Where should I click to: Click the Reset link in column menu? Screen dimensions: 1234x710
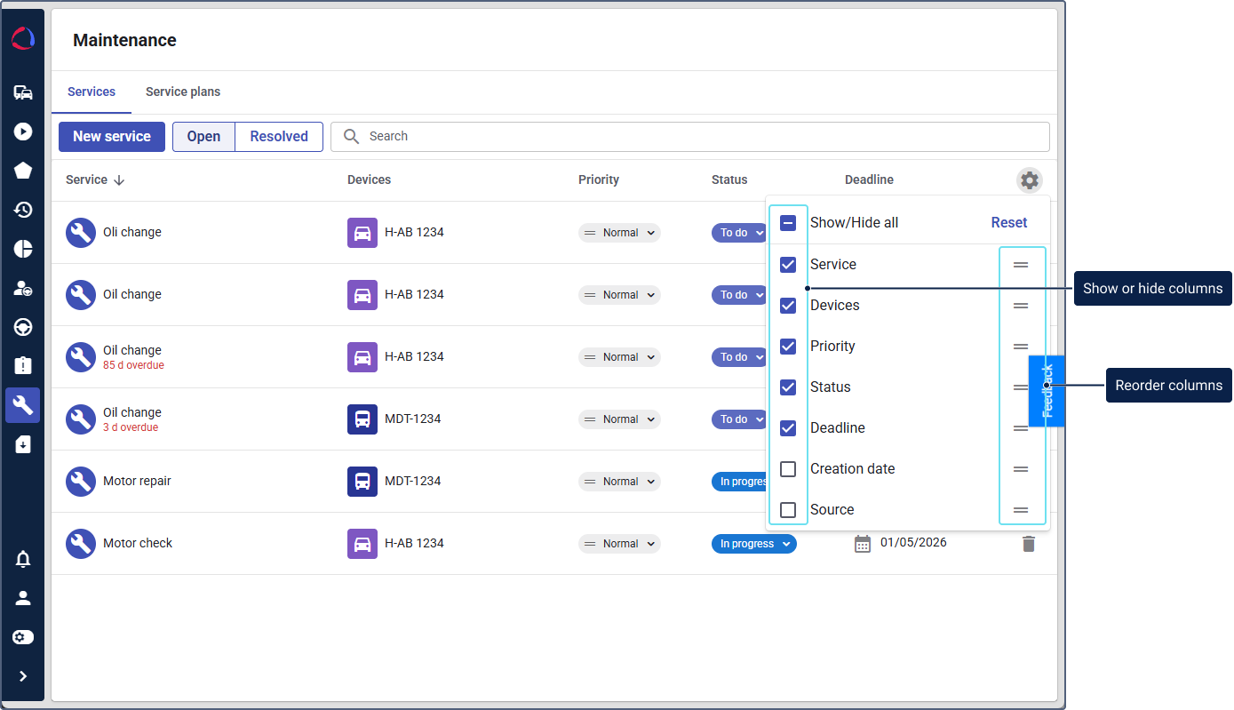[x=1009, y=223]
